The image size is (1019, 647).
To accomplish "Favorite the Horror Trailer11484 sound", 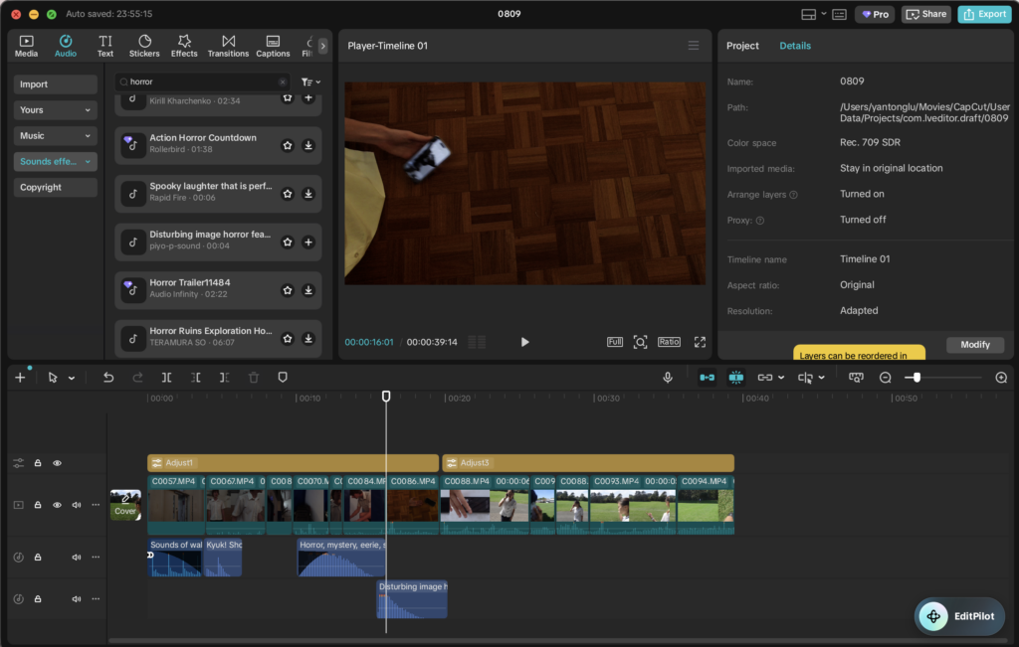I will click(288, 290).
